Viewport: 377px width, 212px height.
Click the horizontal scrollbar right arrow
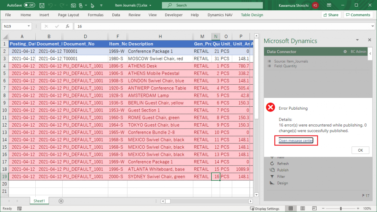tap(250, 201)
